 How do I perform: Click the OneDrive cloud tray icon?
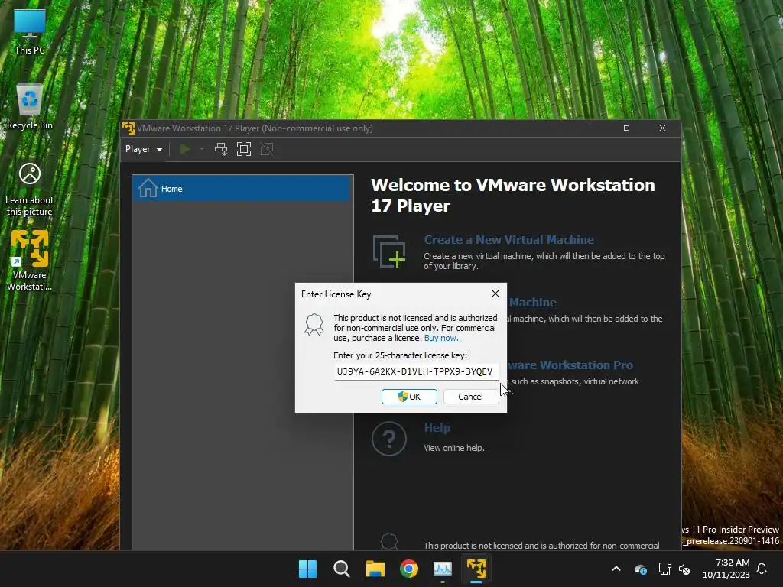pyautogui.click(x=641, y=569)
